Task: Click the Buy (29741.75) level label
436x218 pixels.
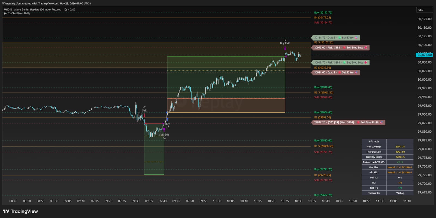Action: click(323, 169)
